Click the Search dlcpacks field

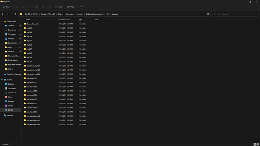click(x=235, y=14)
